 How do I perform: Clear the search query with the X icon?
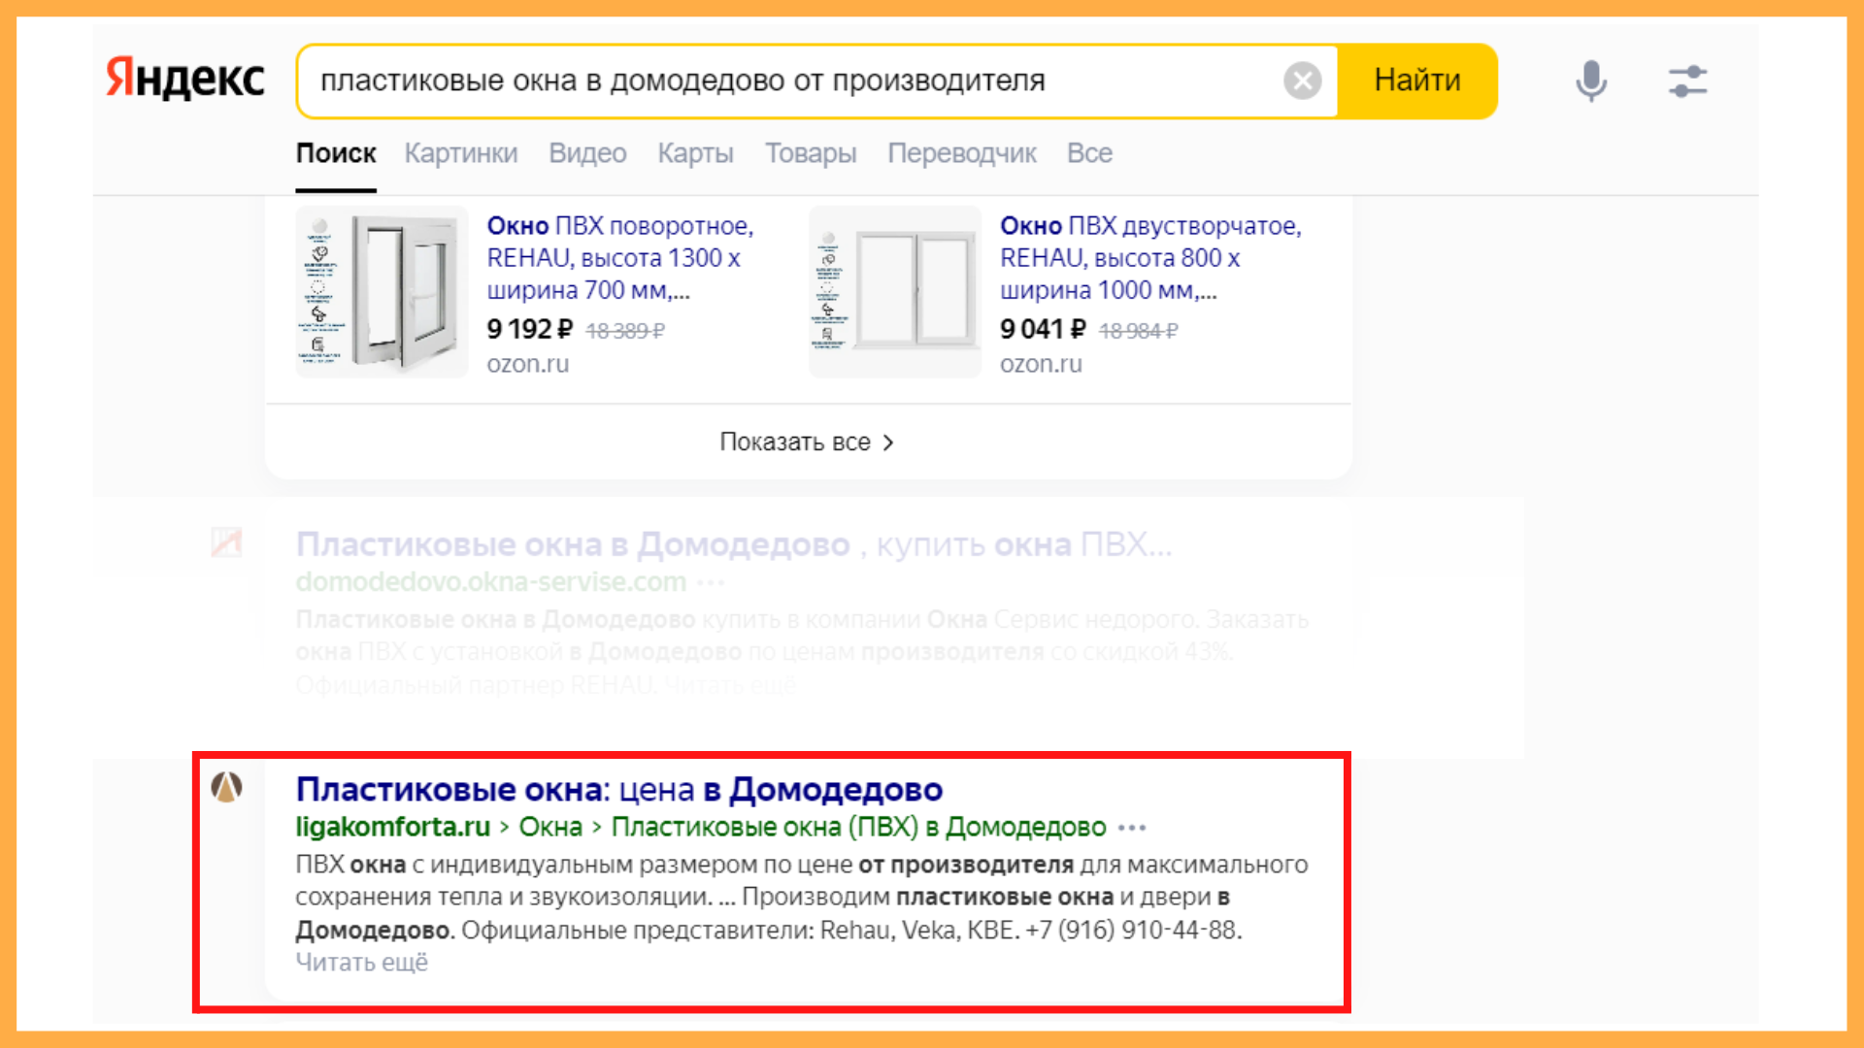pyautogui.click(x=1302, y=81)
